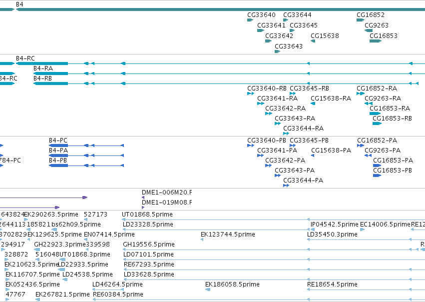Screen dimensions: 425x302
Task: Select protein CG33643-PA
Action: 295,170
